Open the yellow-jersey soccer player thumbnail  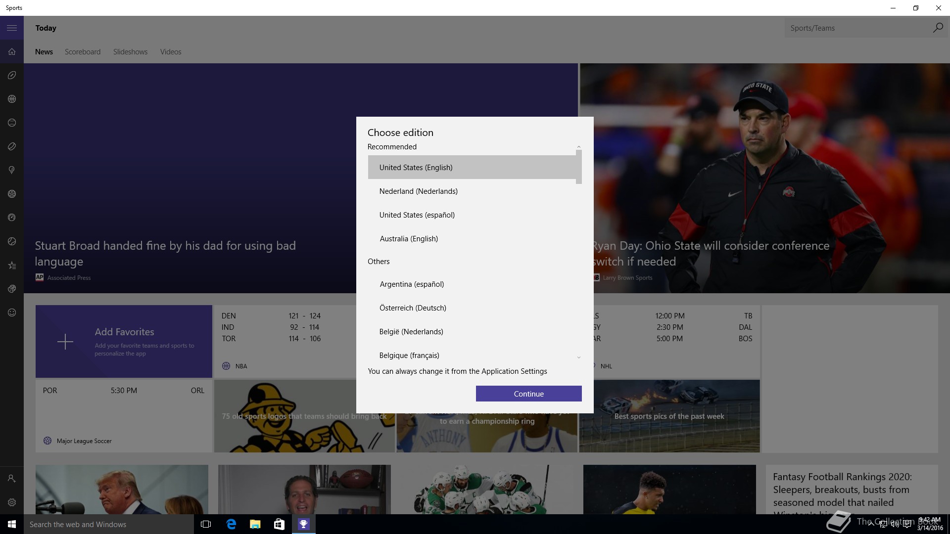click(669, 489)
